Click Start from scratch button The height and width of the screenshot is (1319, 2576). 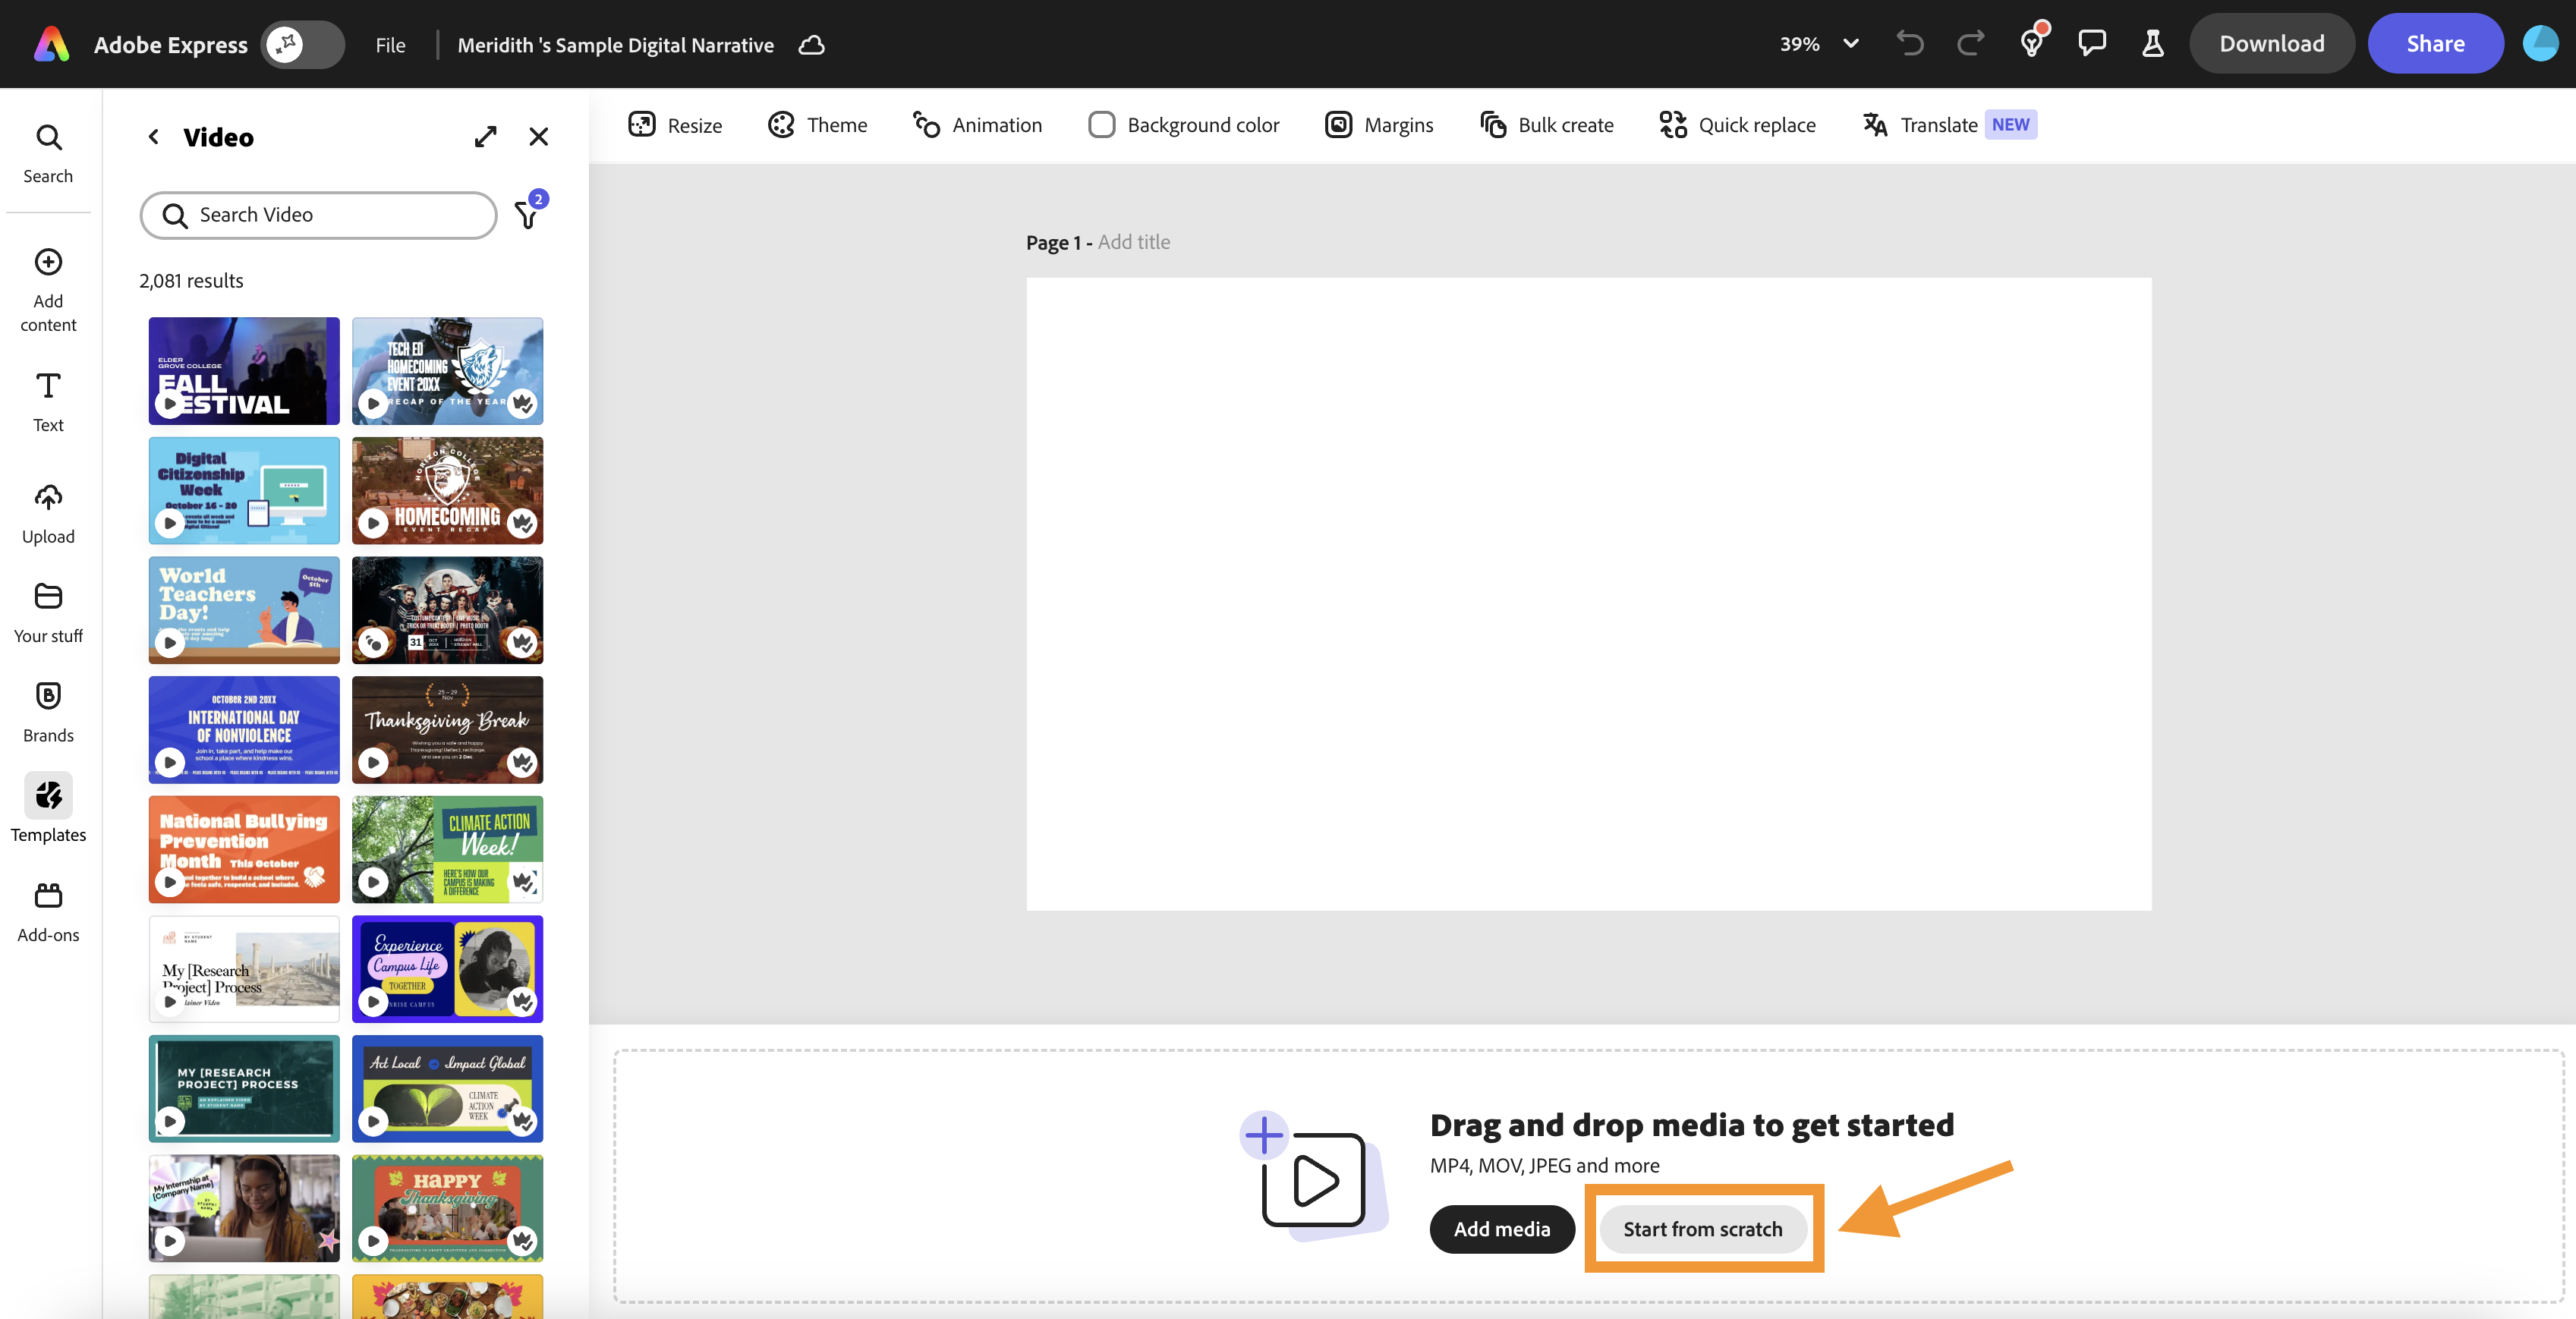click(1702, 1229)
